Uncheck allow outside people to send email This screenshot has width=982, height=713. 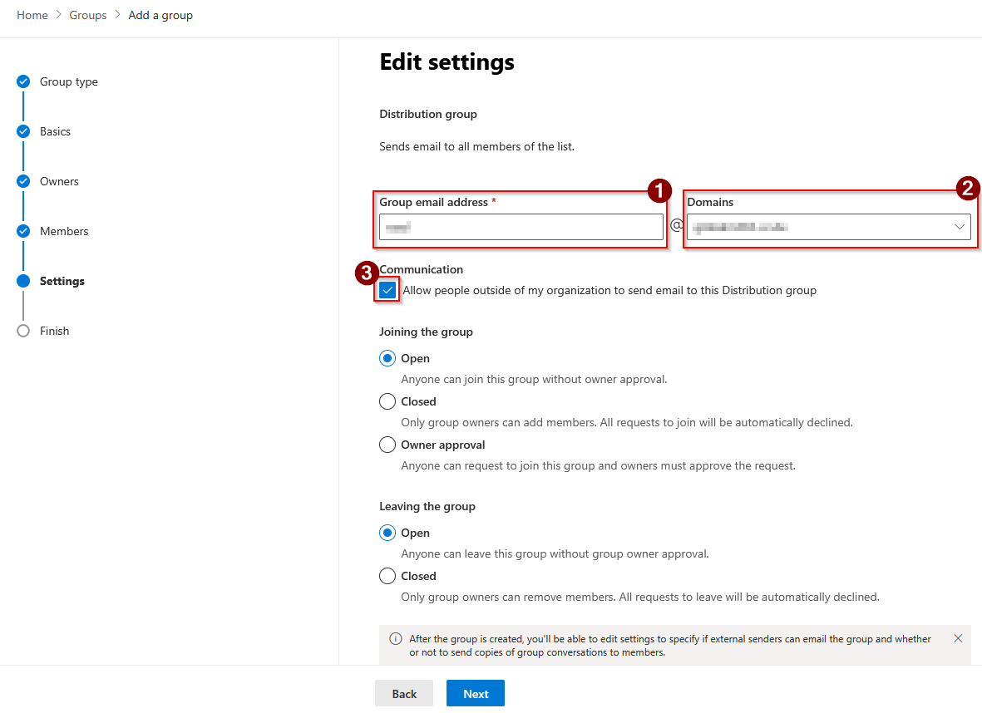point(387,290)
